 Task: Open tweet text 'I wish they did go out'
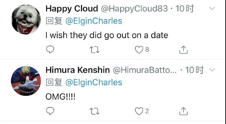87,35
